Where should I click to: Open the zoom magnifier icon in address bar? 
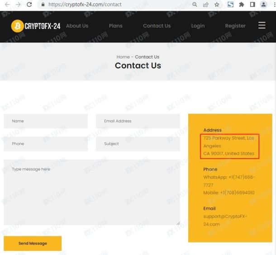coord(195,5)
